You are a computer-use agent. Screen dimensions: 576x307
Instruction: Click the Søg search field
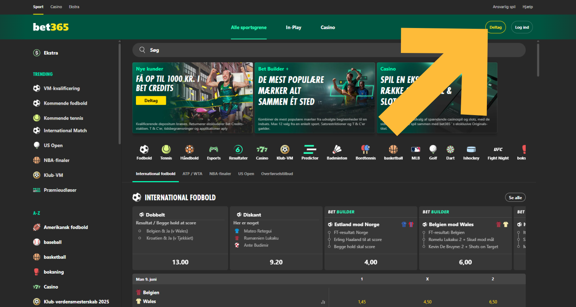[329, 50]
